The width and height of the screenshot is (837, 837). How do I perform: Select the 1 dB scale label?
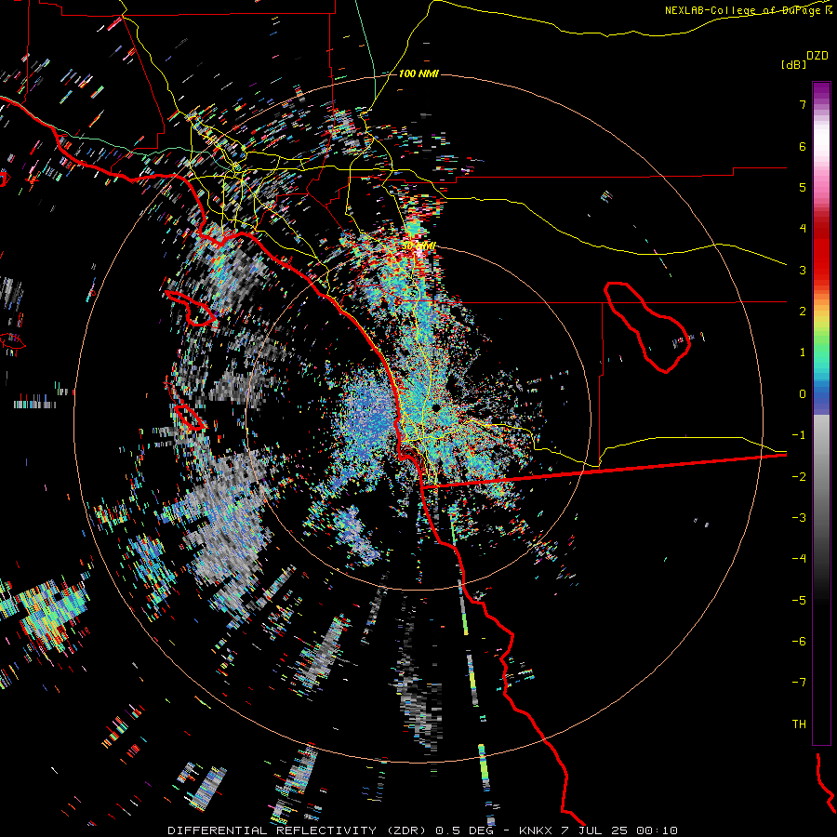803,352
